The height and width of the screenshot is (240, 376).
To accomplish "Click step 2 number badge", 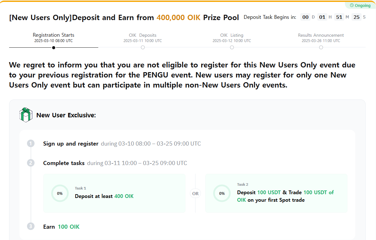I will [31, 163].
